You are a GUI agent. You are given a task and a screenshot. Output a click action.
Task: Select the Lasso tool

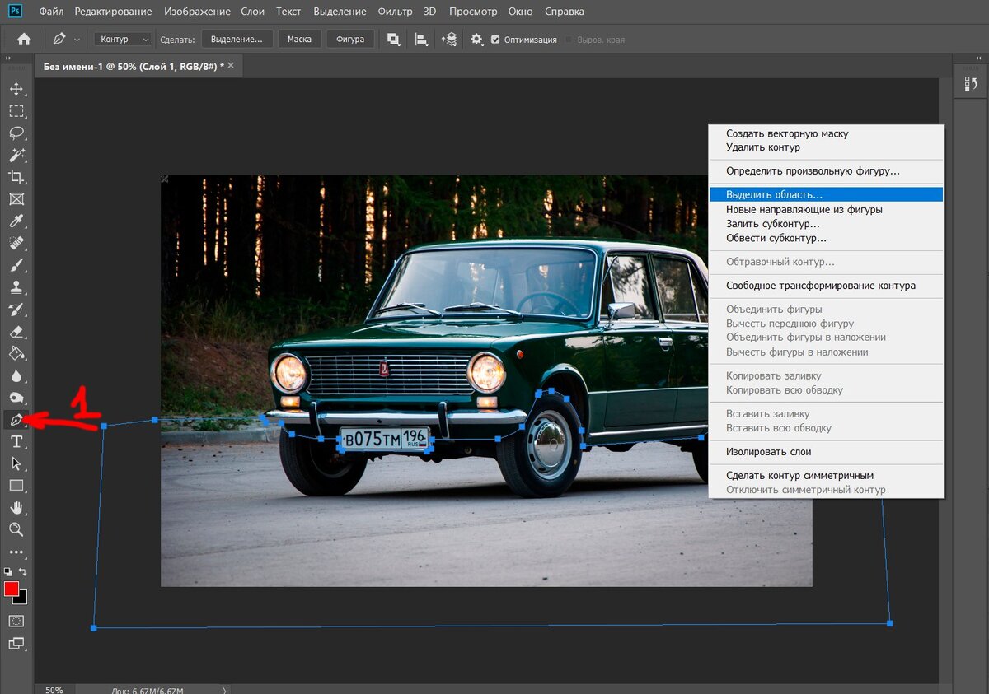[x=16, y=133]
